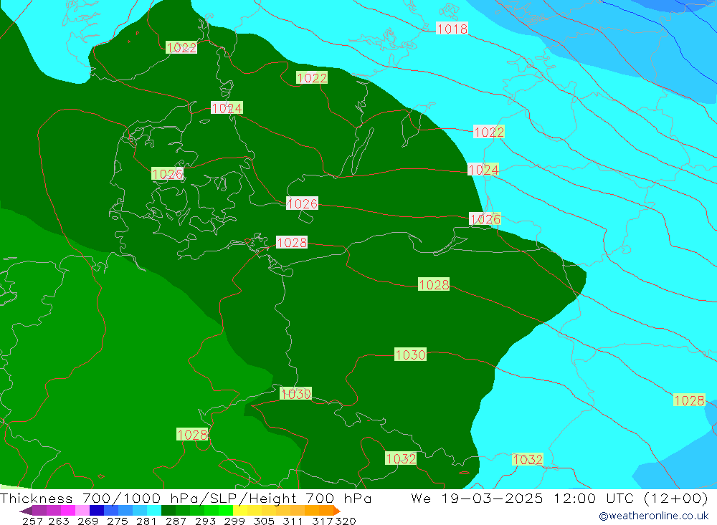The width and height of the screenshot is (717, 525).
Task: Choose the darkest green legend swatch
Action: point(168,511)
